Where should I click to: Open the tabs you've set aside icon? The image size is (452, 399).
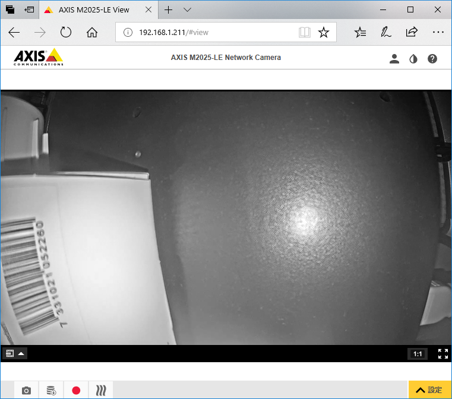(10, 9)
